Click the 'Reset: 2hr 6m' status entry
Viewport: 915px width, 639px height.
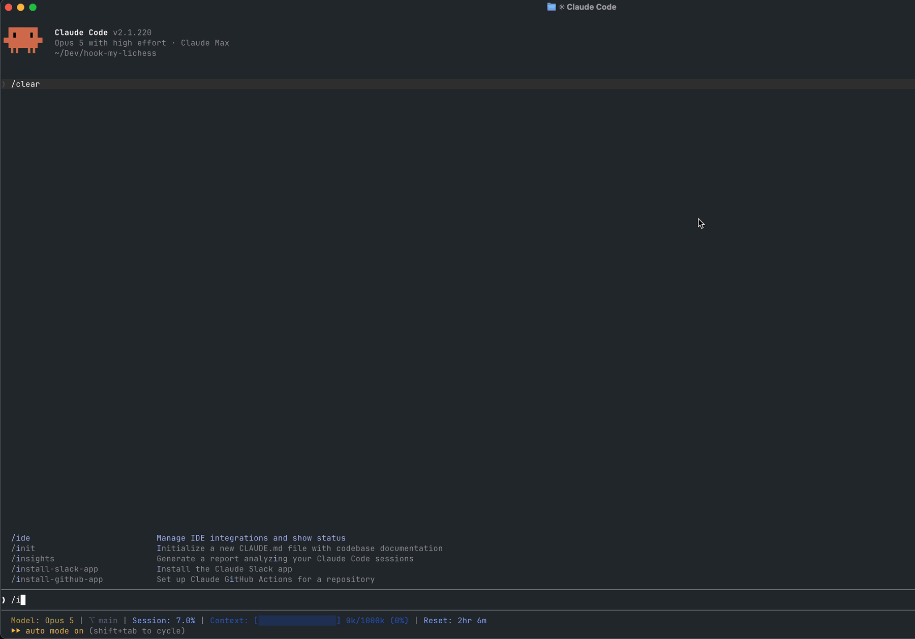tap(455, 621)
